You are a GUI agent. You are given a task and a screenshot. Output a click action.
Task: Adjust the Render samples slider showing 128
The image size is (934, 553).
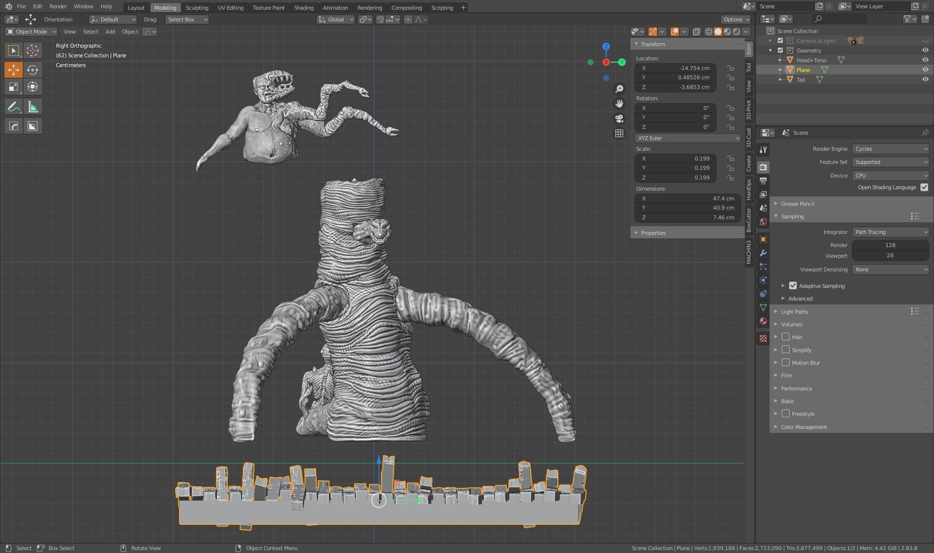[x=890, y=245]
